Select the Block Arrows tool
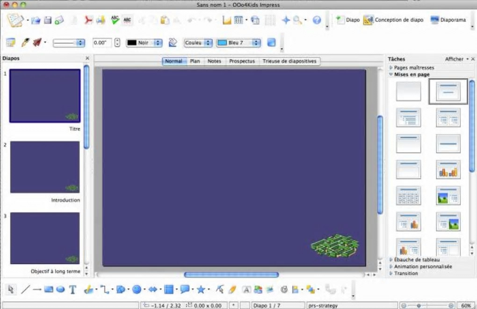477x309 pixels. tap(152, 289)
